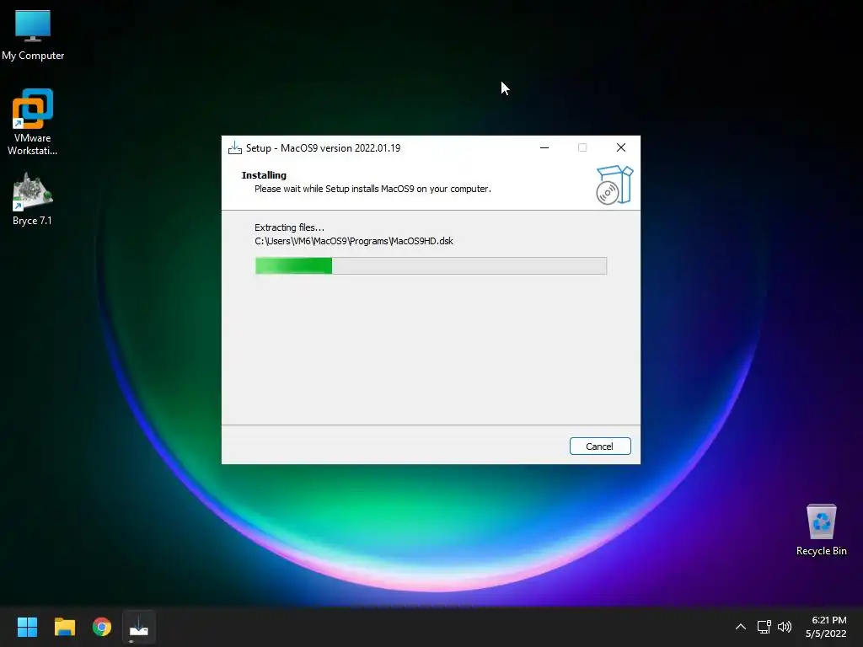
Task: Open the Recycle Bin icon
Action: click(821, 529)
